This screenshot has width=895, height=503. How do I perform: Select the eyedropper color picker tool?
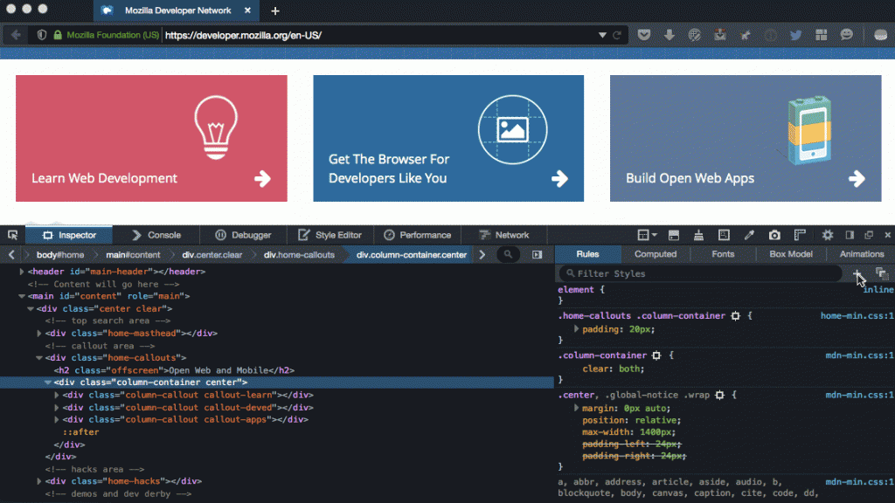tap(749, 235)
